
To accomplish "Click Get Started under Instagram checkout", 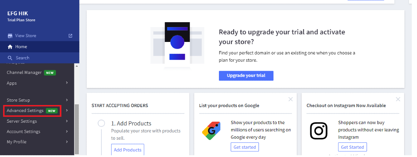I will coord(352,147).
